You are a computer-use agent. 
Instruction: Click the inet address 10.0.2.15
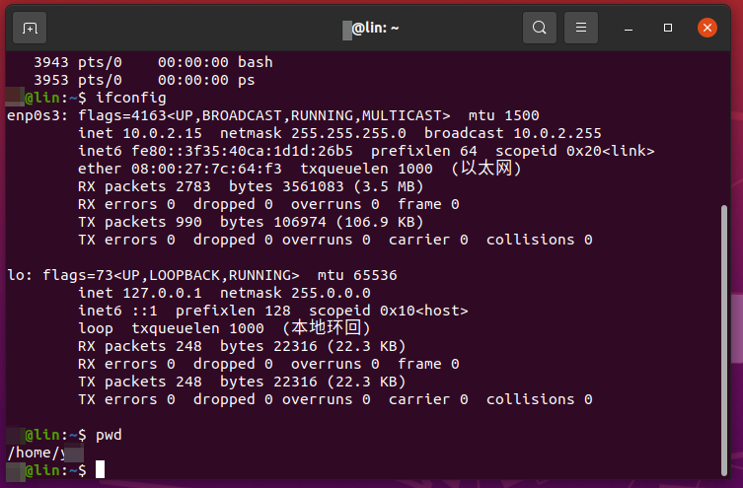pos(162,133)
